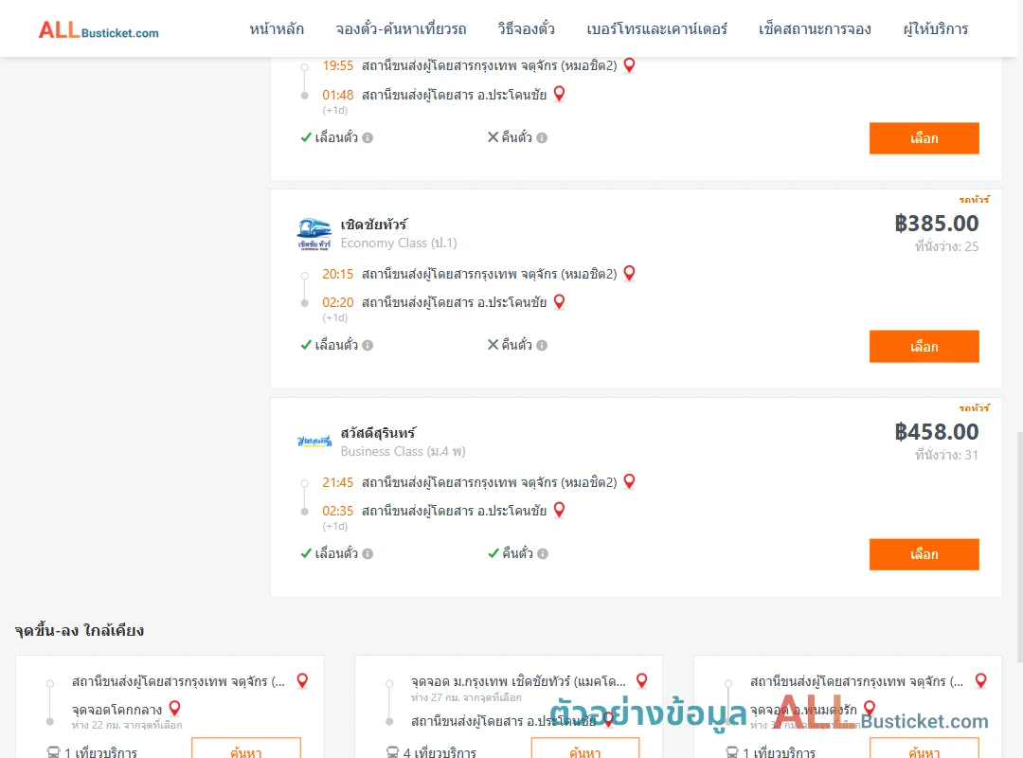Click map pin for 21:45 departure station
Viewport: 1023px width, 758px height.
pos(630,481)
